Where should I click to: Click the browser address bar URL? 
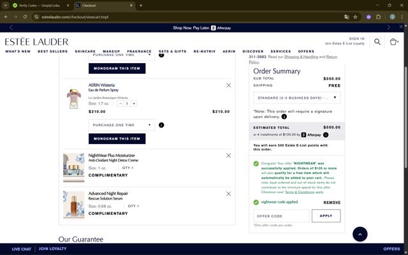pyautogui.click(x=75, y=17)
